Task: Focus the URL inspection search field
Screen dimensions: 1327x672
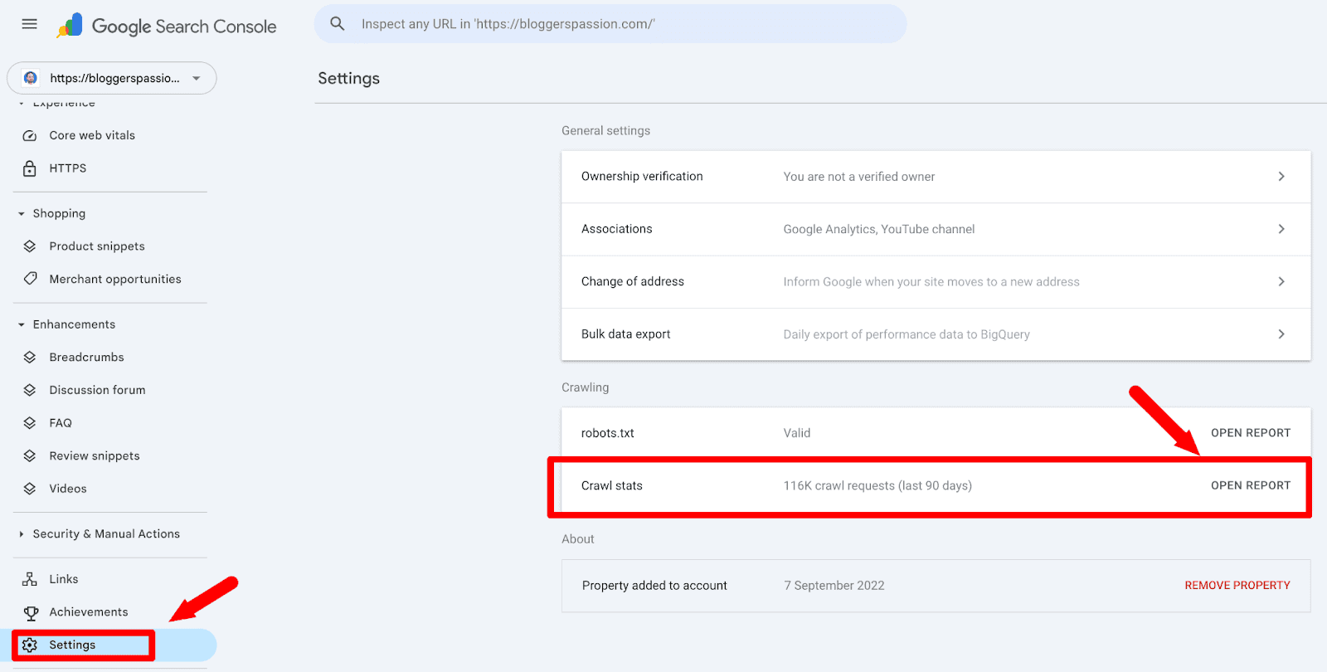Action: click(x=622, y=24)
